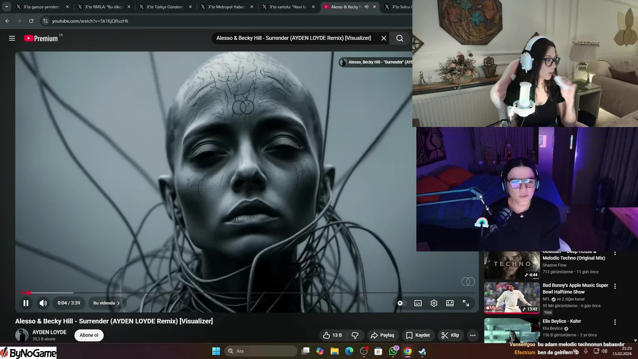Close the Alesso & Becky YouTube tab
The height and width of the screenshot is (359, 638).
point(374,7)
